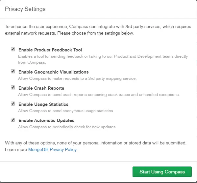Click the 'Enable Usage Statistics' label text
The image size is (197, 183).
(x=43, y=104)
